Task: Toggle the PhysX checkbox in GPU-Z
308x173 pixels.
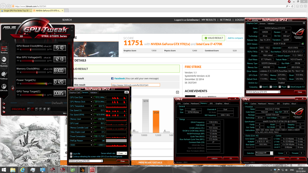Action: click(280, 87)
